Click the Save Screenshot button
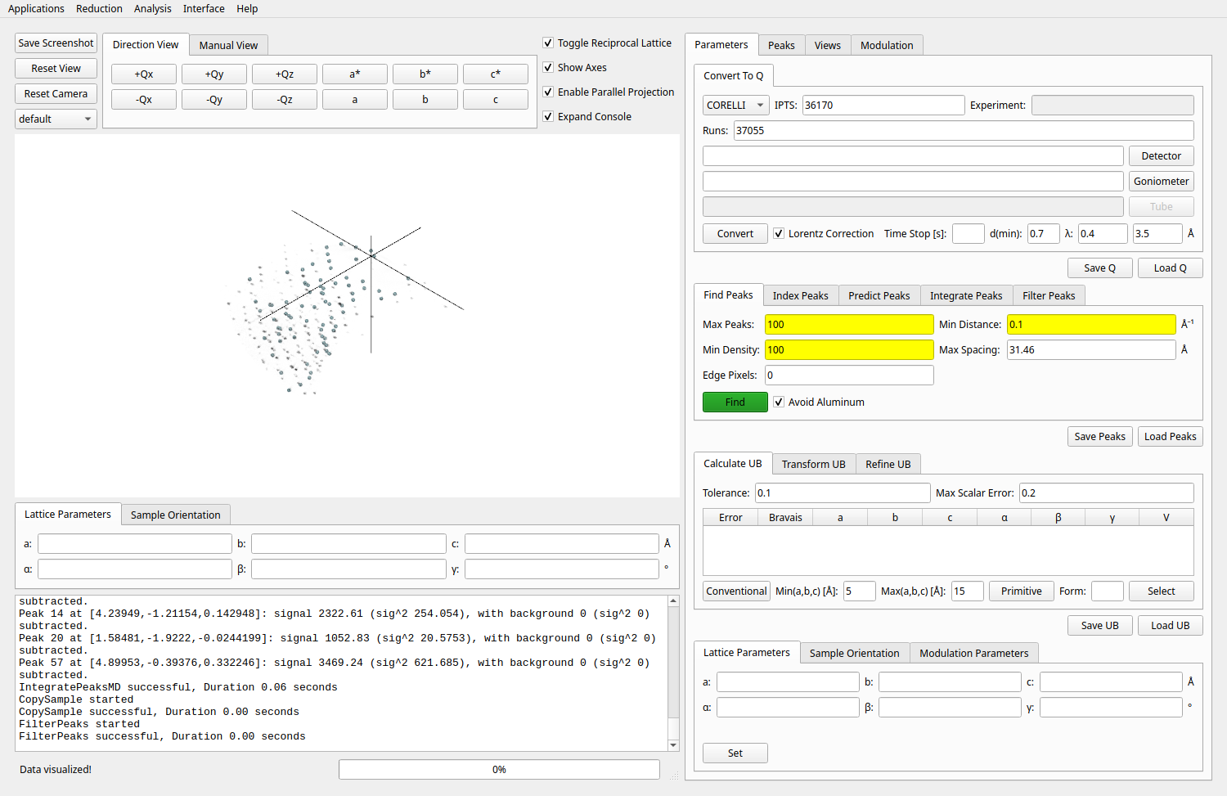The height and width of the screenshot is (796, 1227). [56, 43]
